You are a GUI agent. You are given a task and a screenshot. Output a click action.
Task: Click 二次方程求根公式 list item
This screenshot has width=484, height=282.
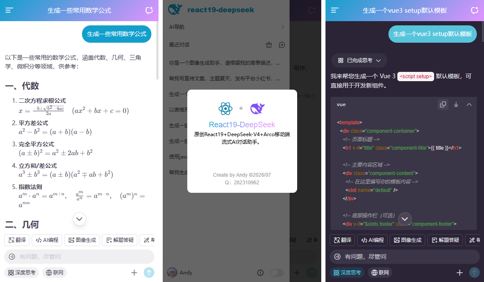pos(42,101)
